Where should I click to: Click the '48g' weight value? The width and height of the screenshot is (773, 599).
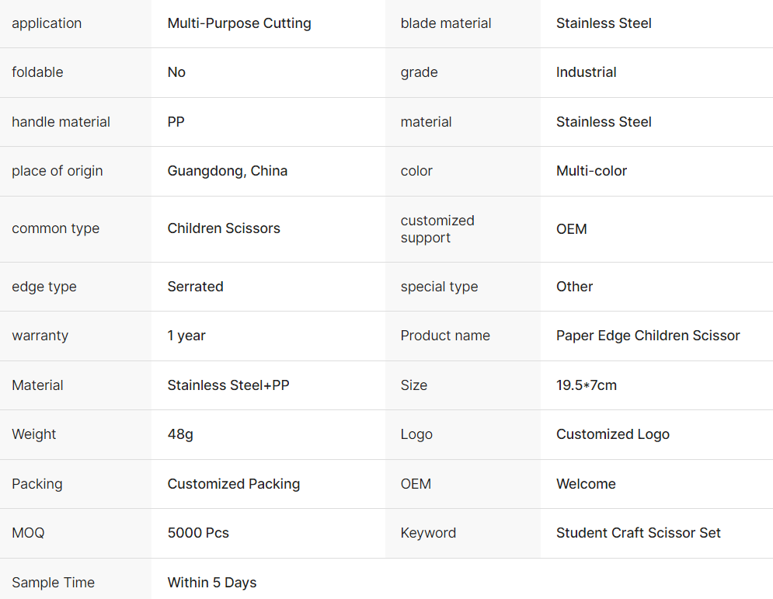pos(180,434)
